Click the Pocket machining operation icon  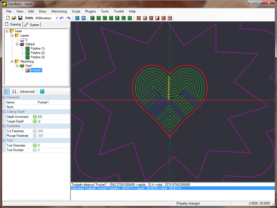(x=145, y=18)
